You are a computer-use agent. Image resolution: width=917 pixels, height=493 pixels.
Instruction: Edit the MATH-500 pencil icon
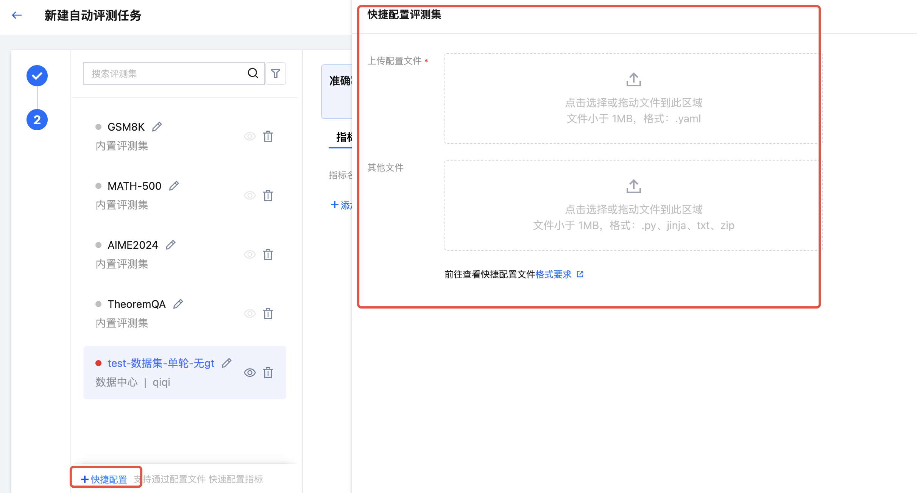pos(174,186)
